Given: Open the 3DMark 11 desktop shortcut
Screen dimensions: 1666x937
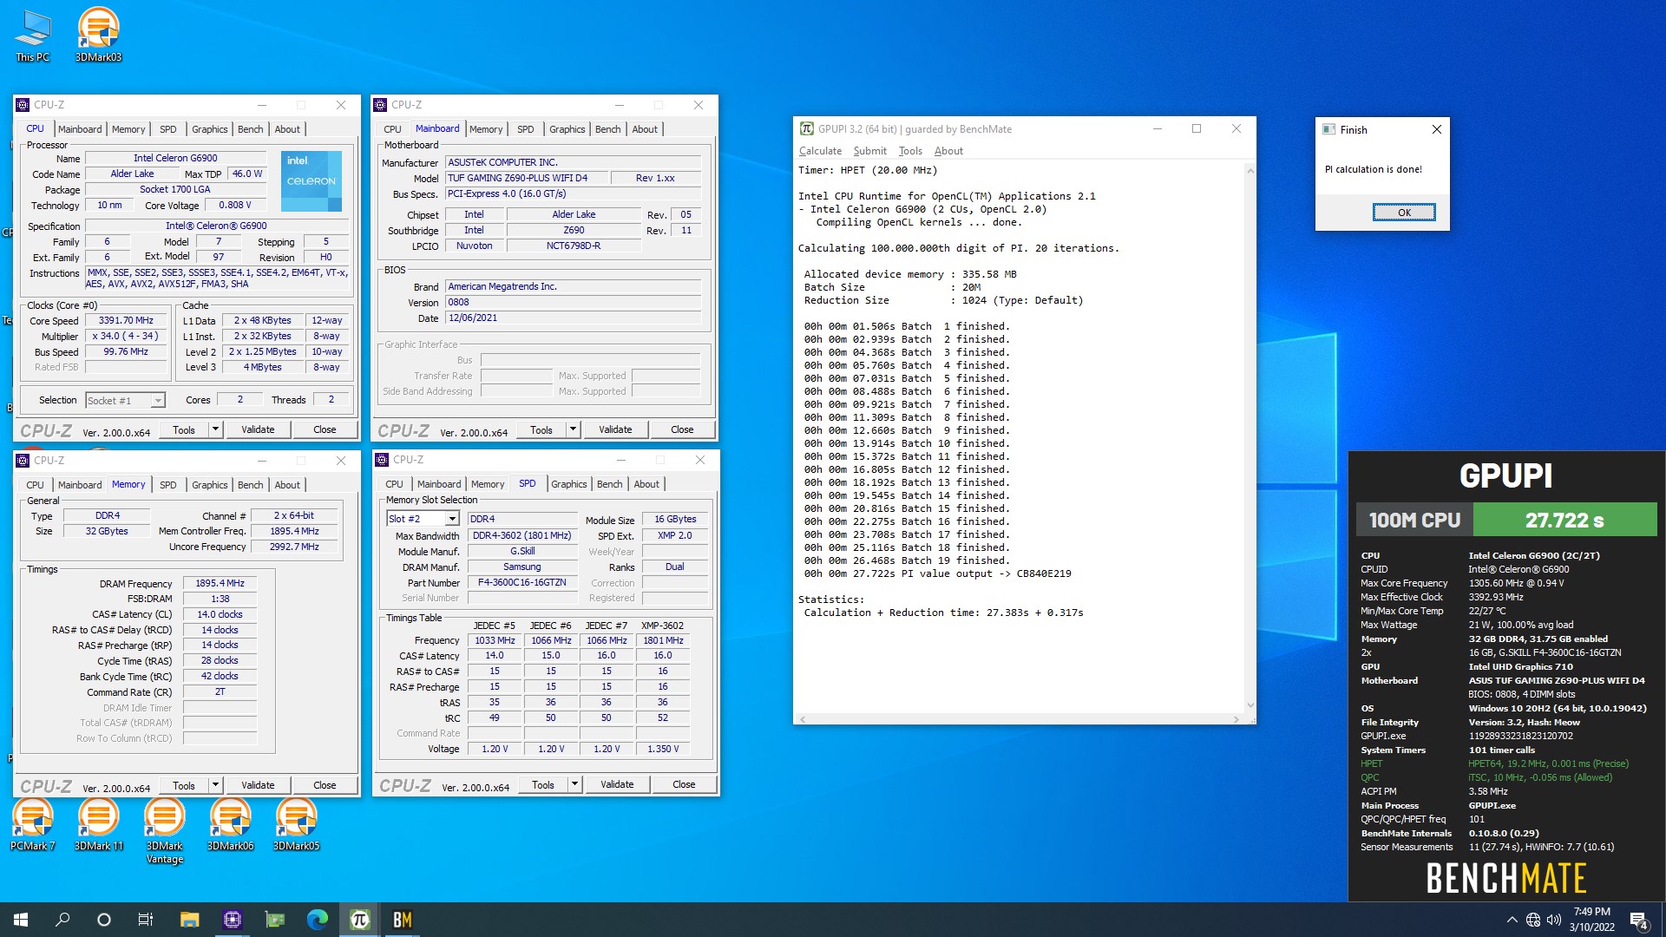Looking at the screenshot, I should (x=98, y=824).
